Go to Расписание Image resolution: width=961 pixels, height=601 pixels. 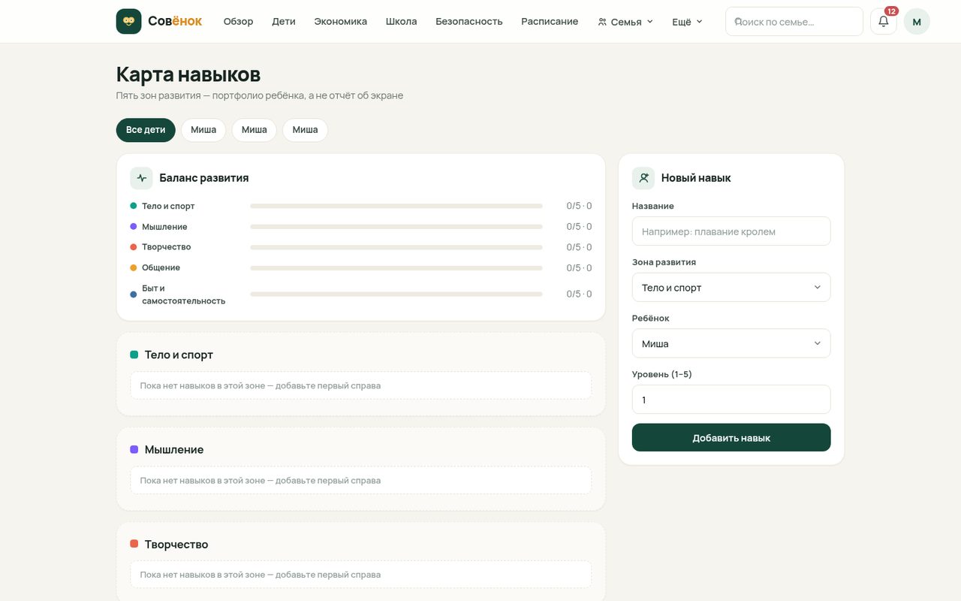click(x=550, y=22)
